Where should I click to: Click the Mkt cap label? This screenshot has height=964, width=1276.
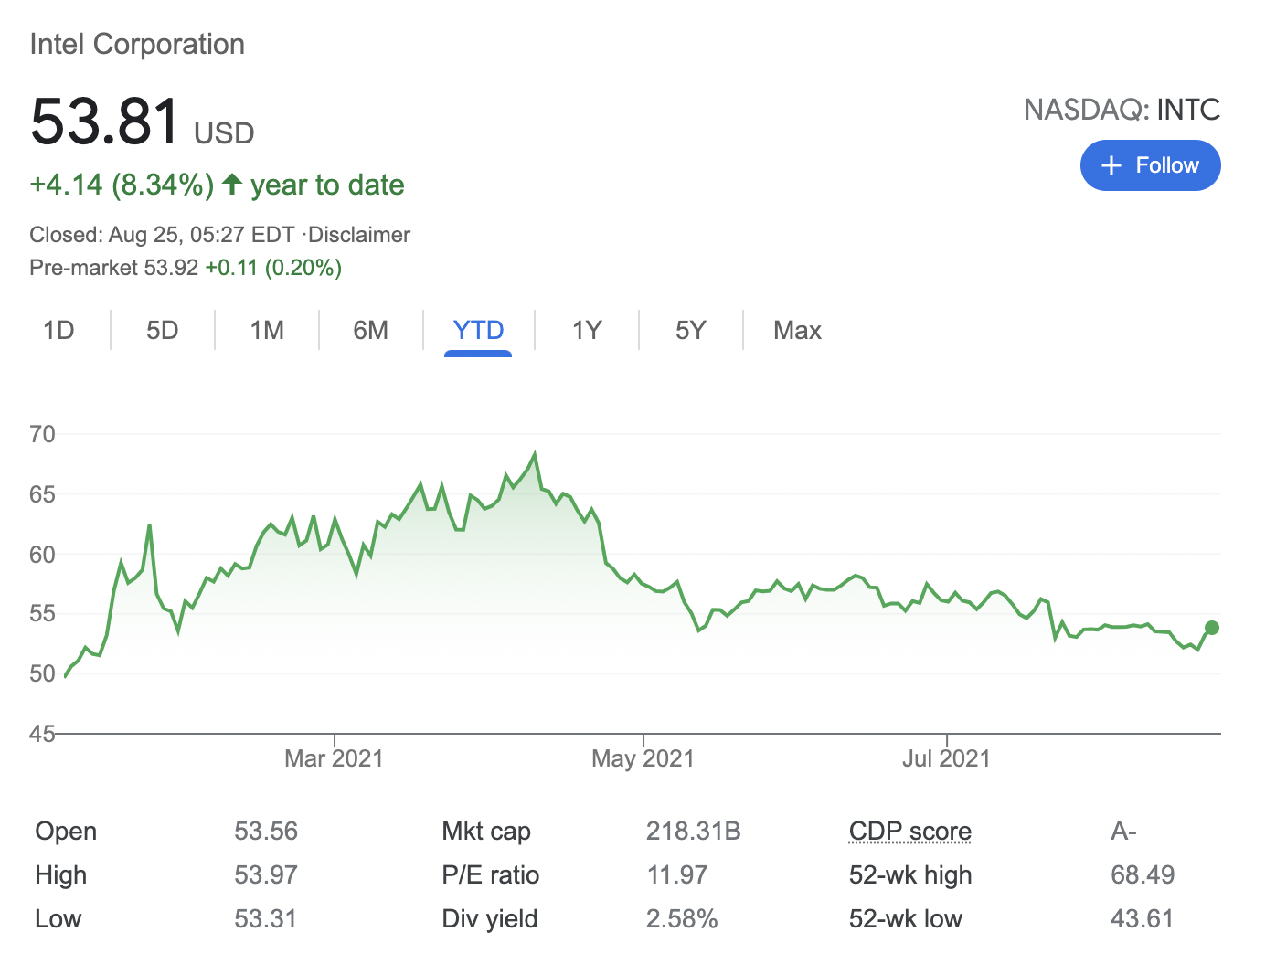486,831
